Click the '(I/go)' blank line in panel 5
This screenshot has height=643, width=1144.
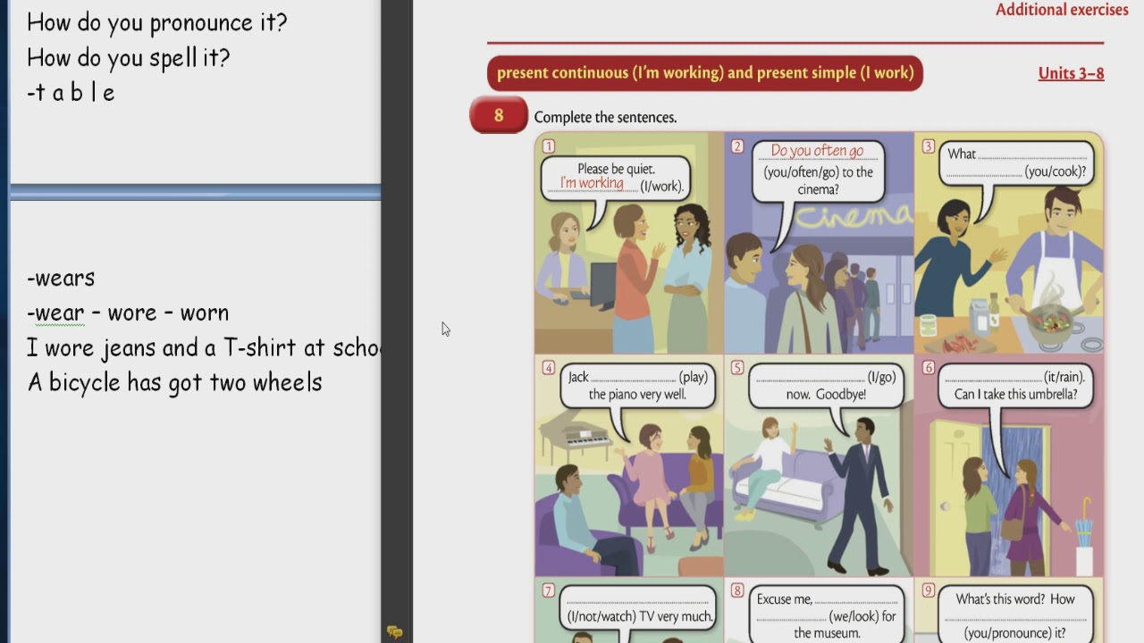tap(811, 380)
